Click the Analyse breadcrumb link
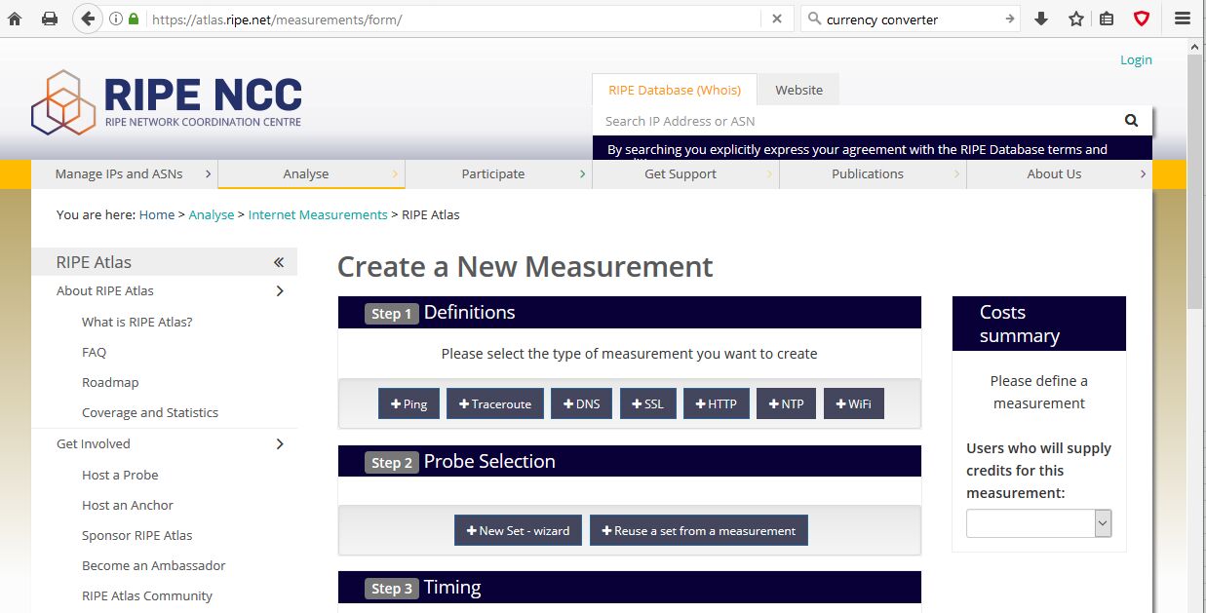 tap(212, 214)
